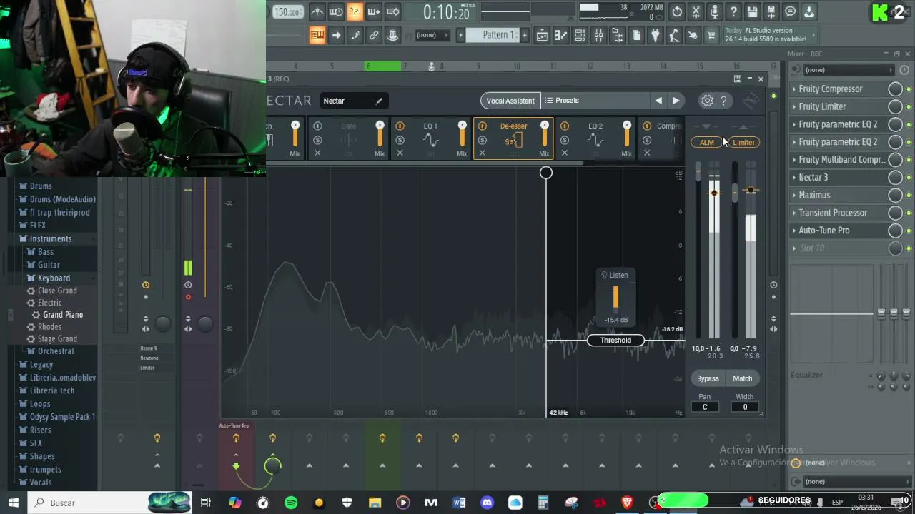Toggle EQ 2 module power

tap(565, 126)
